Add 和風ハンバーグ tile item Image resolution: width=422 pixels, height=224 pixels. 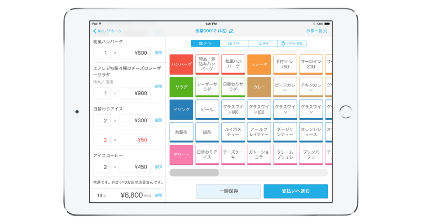coord(233,65)
